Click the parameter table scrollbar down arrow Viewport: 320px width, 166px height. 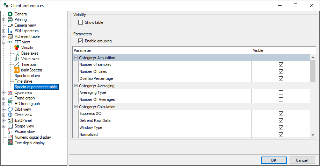(313, 134)
